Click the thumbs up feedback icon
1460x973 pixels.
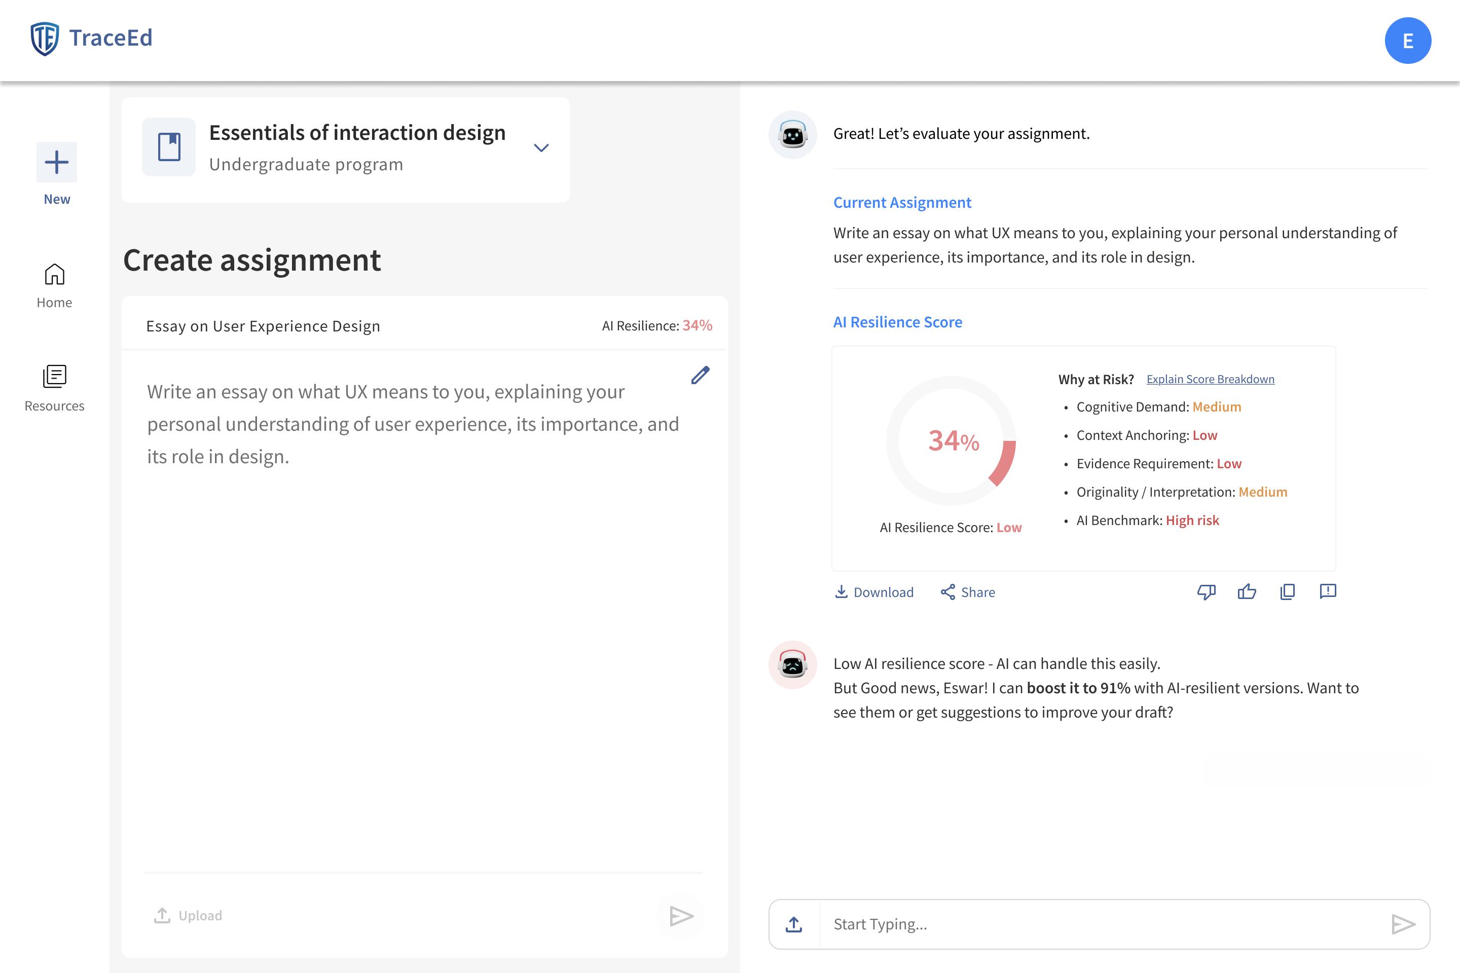point(1247,591)
